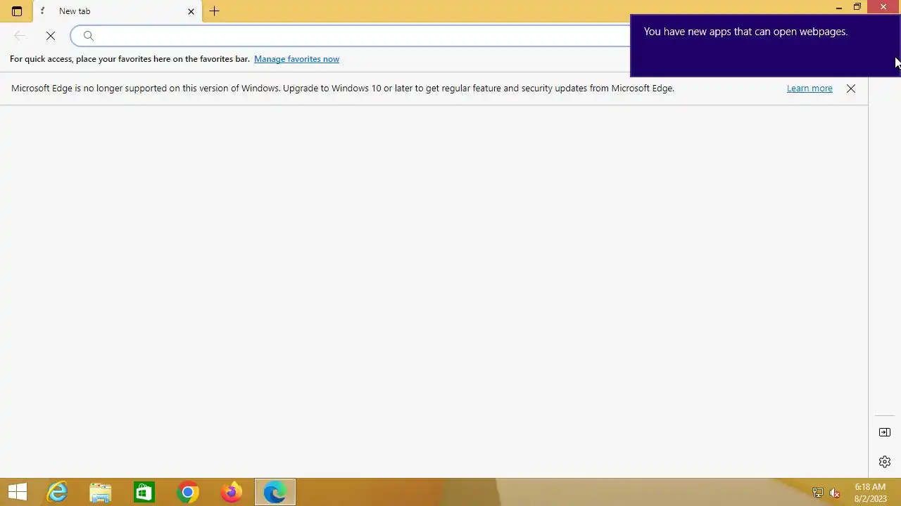Click the Edge unsupported warning text
Image resolution: width=901 pixels, height=506 pixels.
343,89
